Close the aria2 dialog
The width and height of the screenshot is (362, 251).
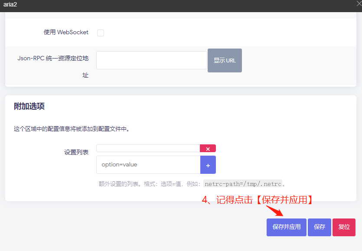pos(359,3)
